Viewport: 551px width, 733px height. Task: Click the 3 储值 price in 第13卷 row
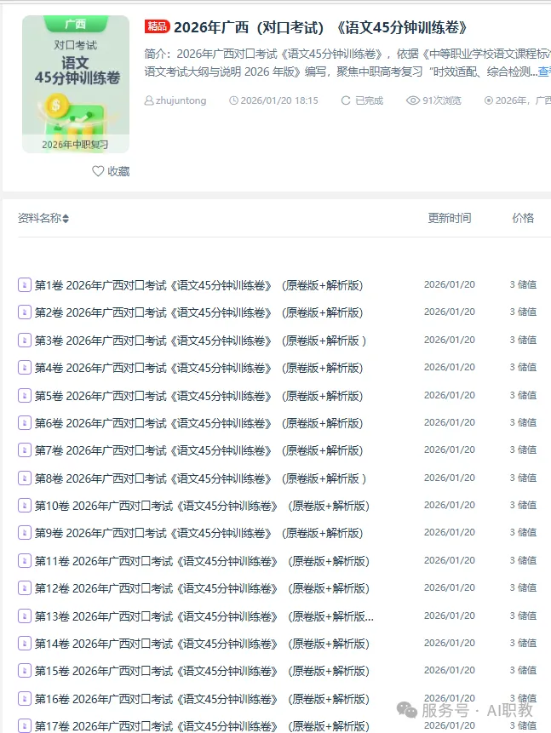point(523,616)
